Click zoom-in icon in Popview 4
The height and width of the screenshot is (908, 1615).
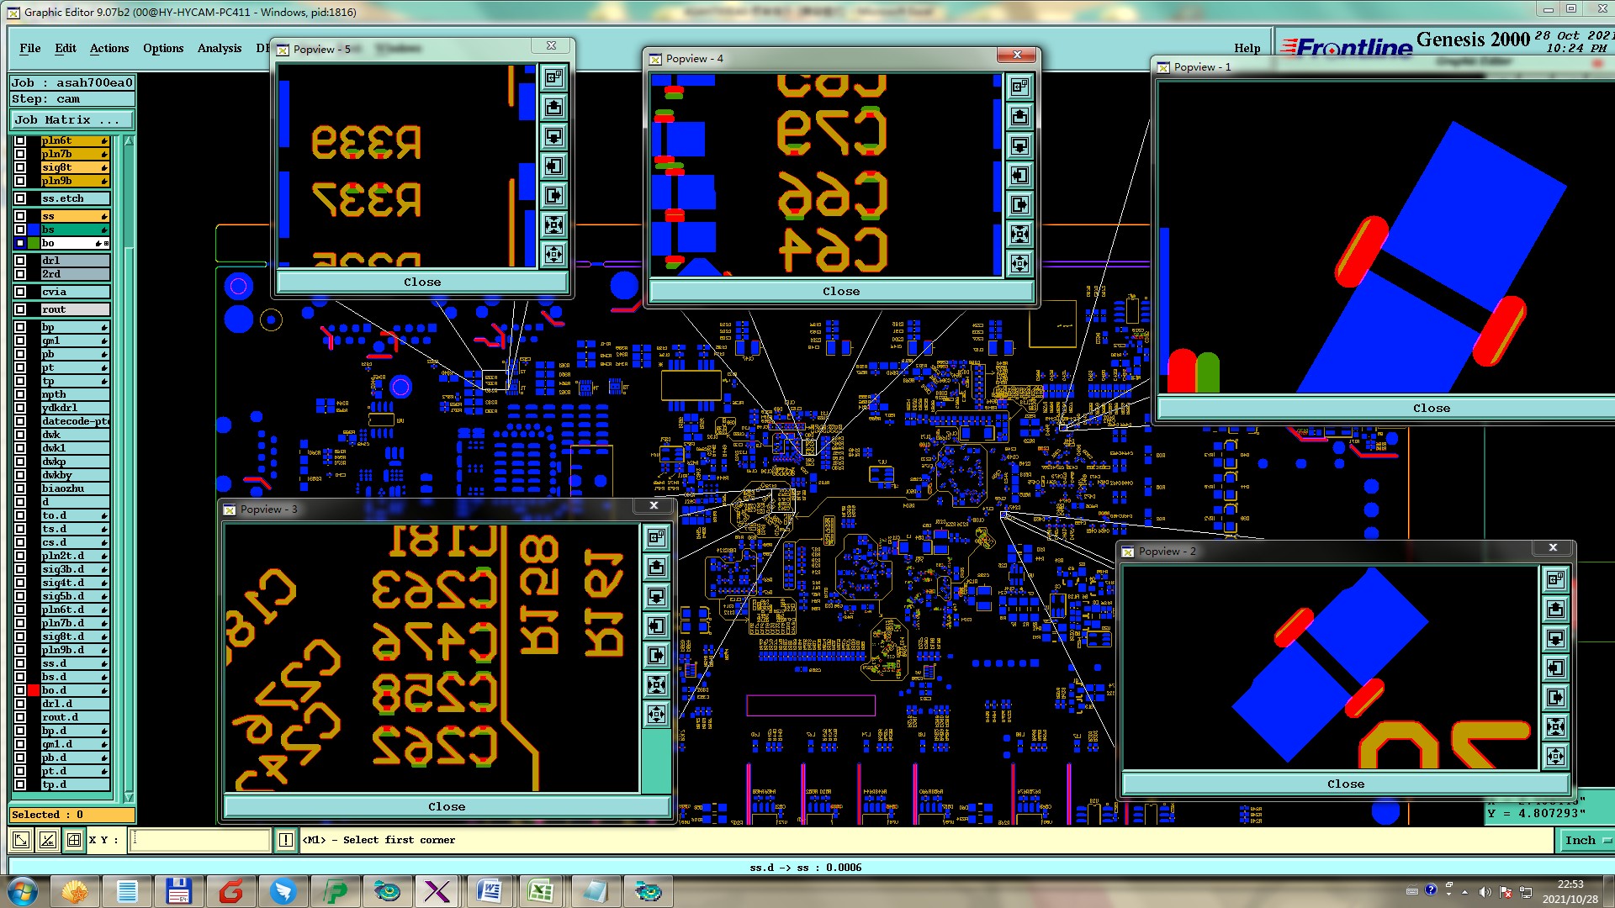pyautogui.click(x=1019, y=234)
